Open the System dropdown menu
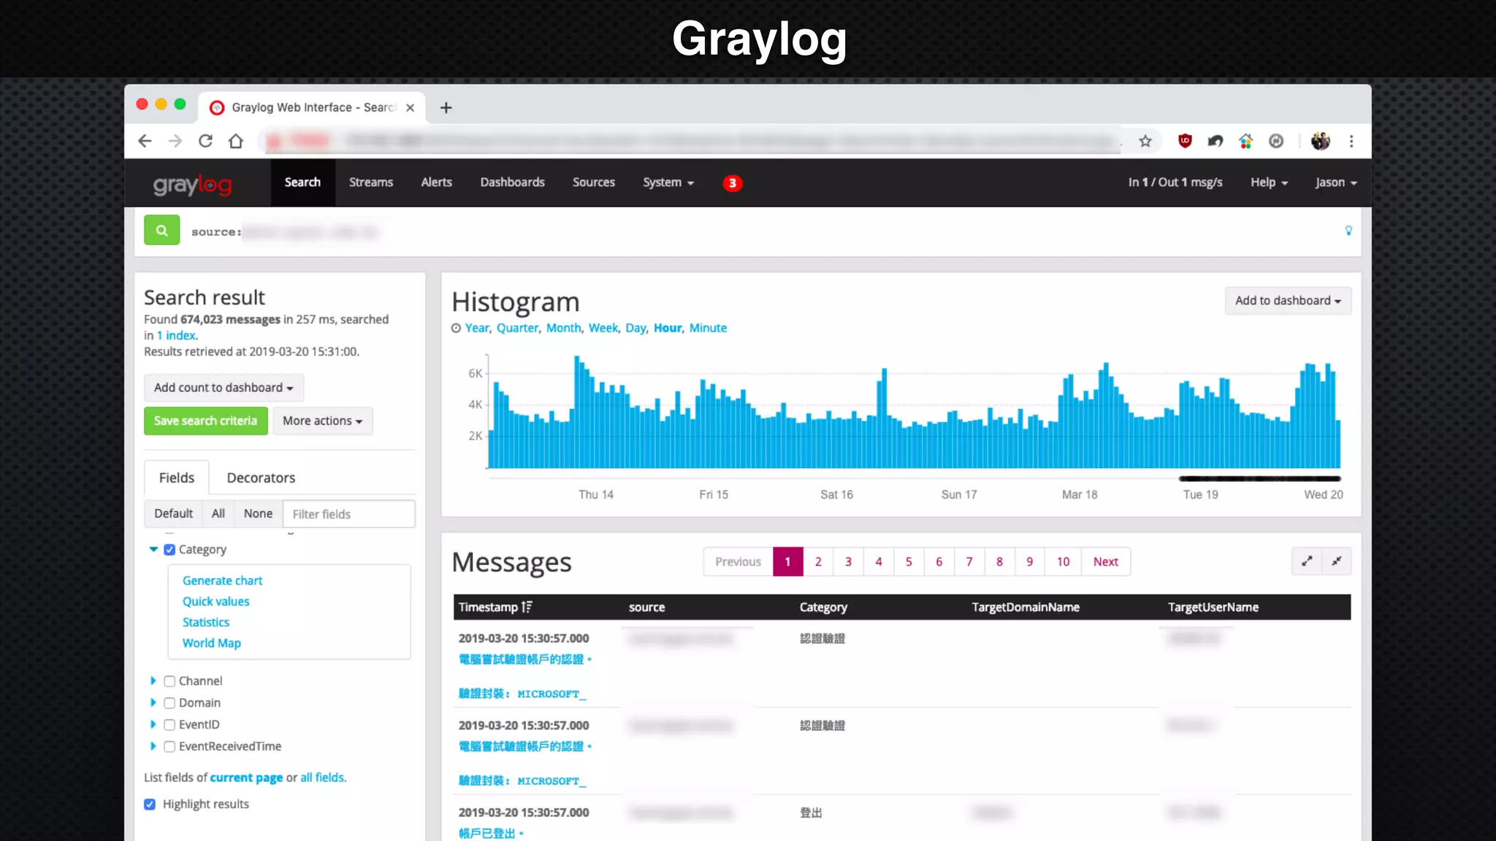Image resolution: width=1496 pixels, height=841 pixels. pyautogui.click(x=668, y=183)
